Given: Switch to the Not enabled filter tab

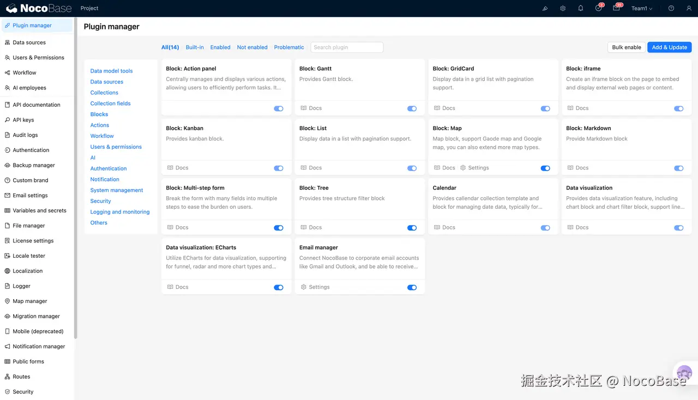Looking at the screenshot, I should (x=252, y=47).
